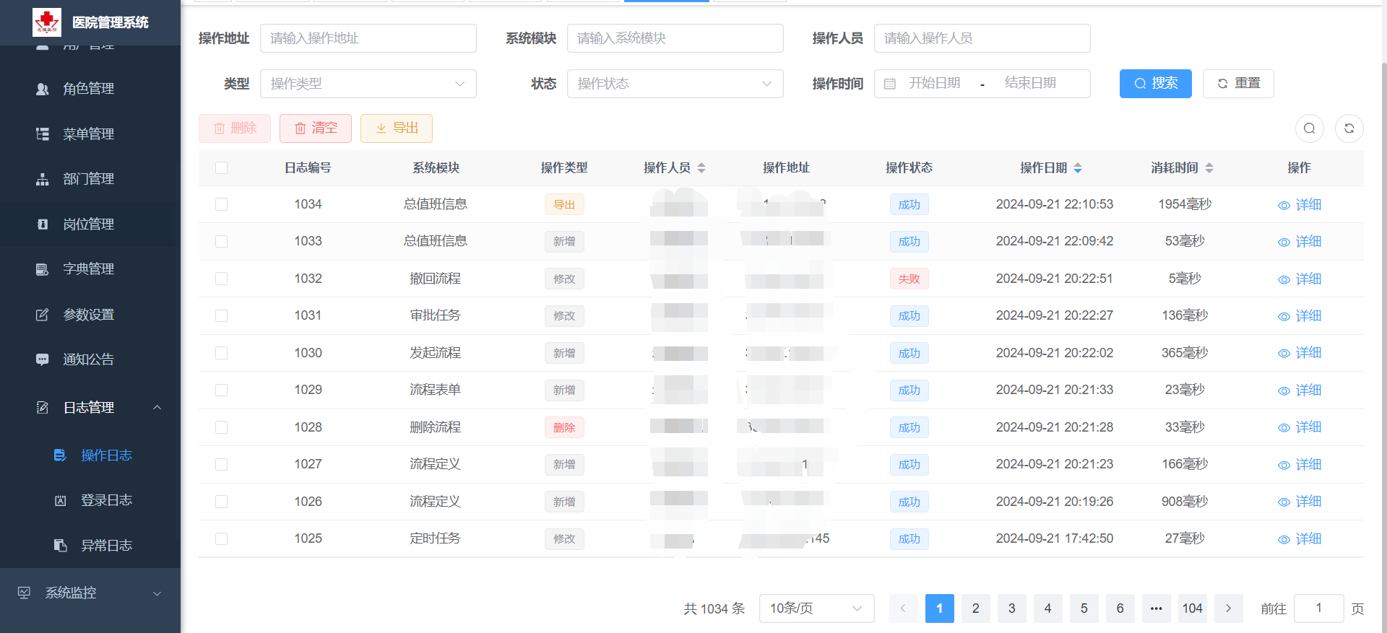Click the sort arrows beside 消耗时间 header
The width and height of the screenshot is (1387, 633).
click(1209, 168)
